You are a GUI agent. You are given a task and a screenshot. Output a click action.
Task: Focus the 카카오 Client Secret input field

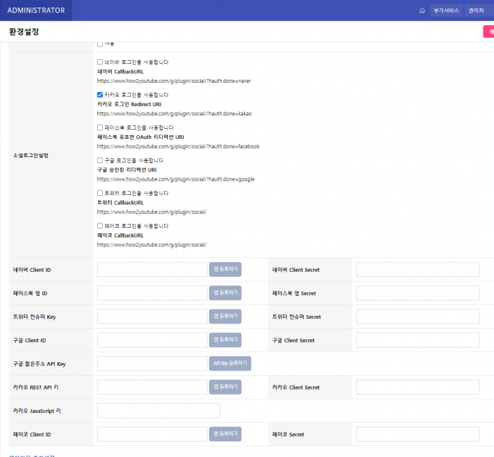(x=418, y=387)
